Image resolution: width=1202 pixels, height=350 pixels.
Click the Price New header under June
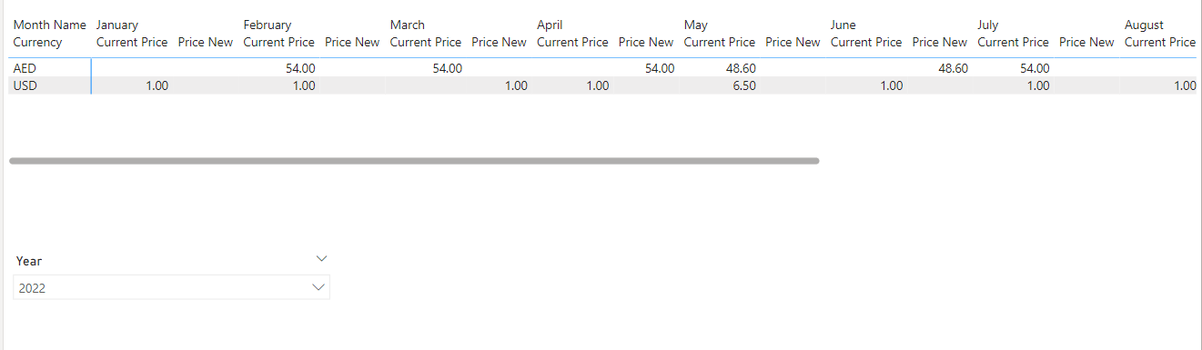pyautogui.click(x=940, y=42)
